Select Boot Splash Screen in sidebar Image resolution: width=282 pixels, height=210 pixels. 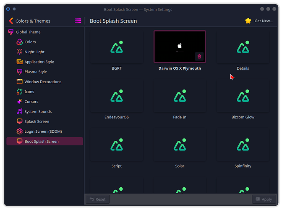coord(44,142)
